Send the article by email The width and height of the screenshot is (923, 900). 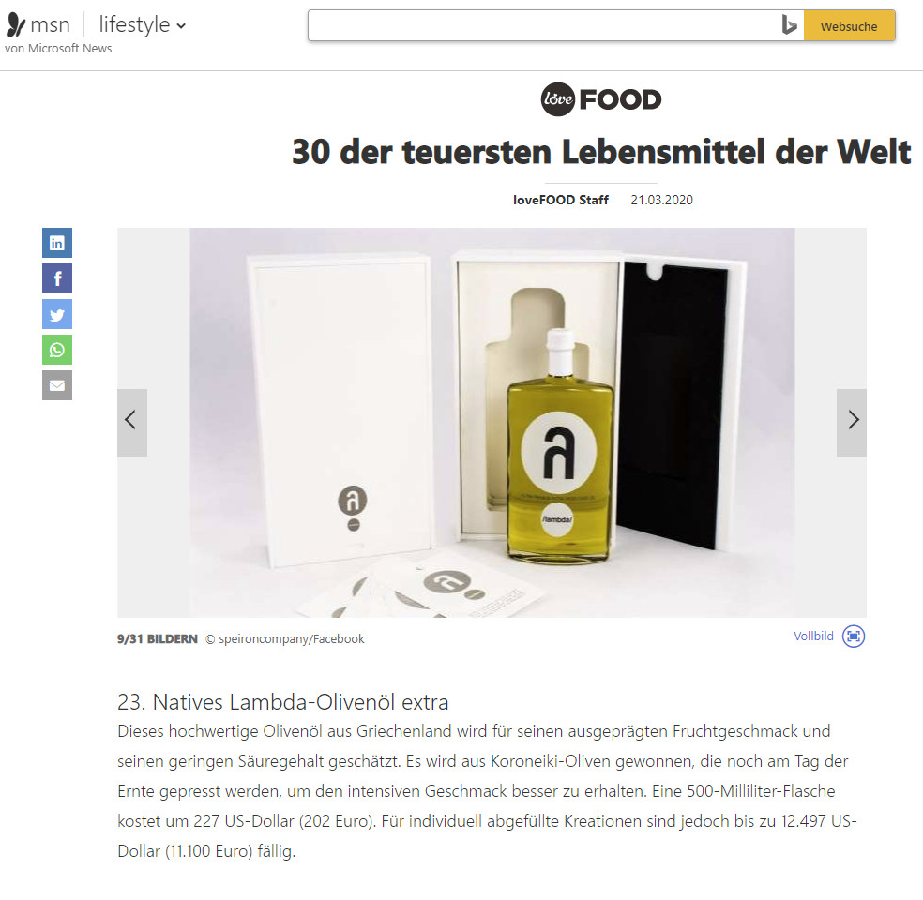[57, 385]
